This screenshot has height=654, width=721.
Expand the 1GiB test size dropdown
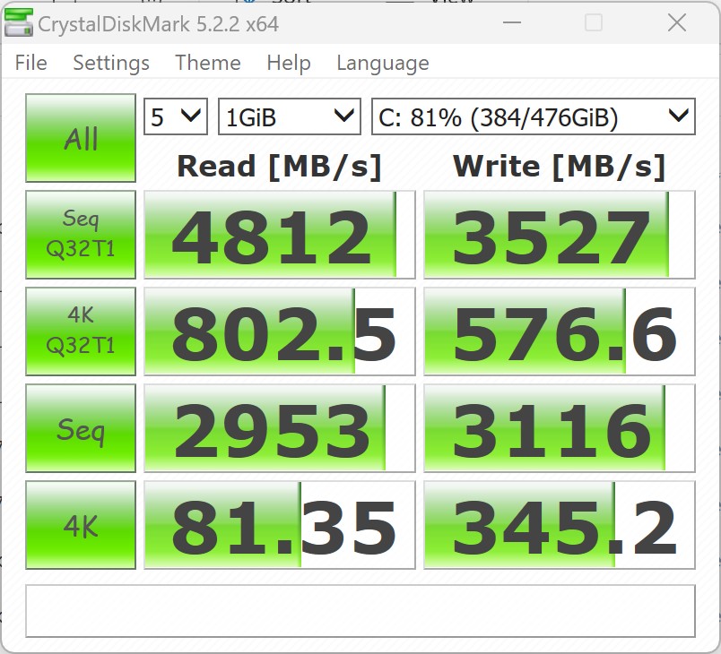pyautogui.click(x=290, y=116)
